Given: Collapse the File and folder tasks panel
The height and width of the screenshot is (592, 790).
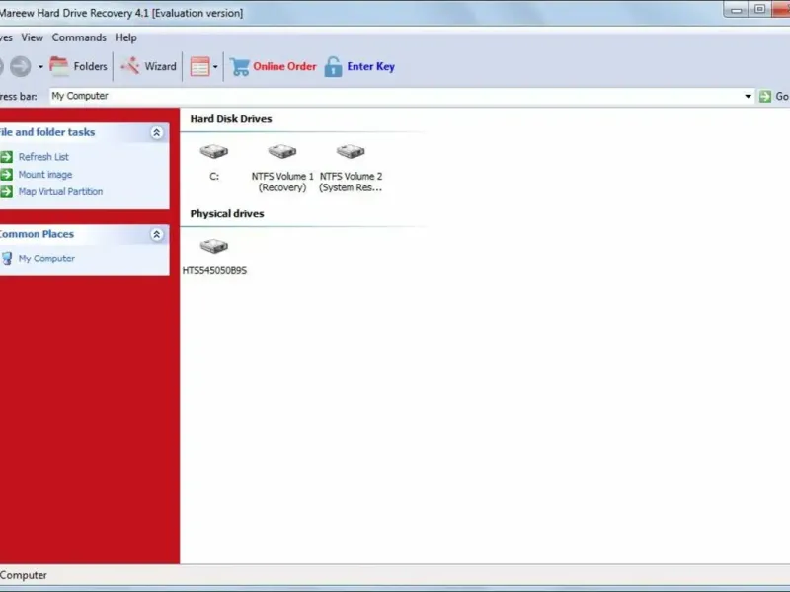Looking at the screenshot, I should (157, 133).
